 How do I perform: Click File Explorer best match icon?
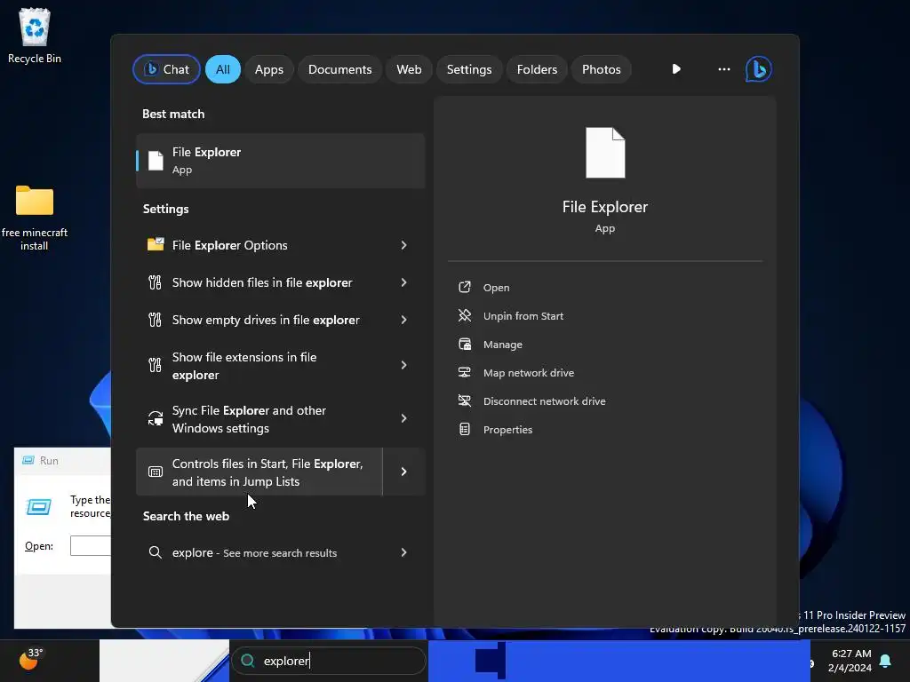(x=156, y=161)
